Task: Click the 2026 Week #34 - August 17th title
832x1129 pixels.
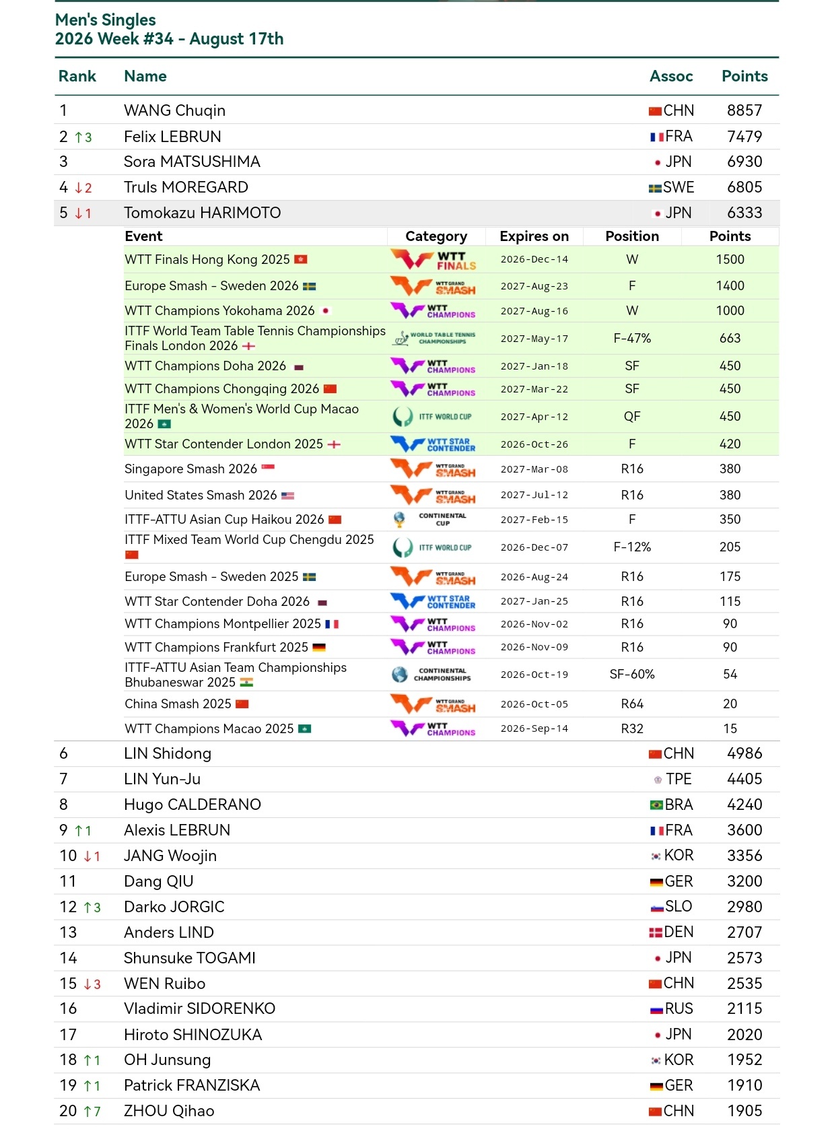Action: [169, 39]
